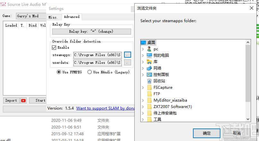Click the Loaded column header
Viewport: 259px width, 141px height.
11,25
